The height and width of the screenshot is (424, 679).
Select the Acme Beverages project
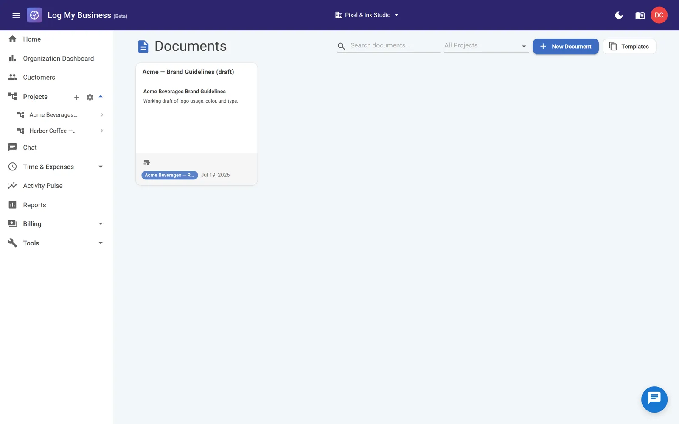coord(53,115)
